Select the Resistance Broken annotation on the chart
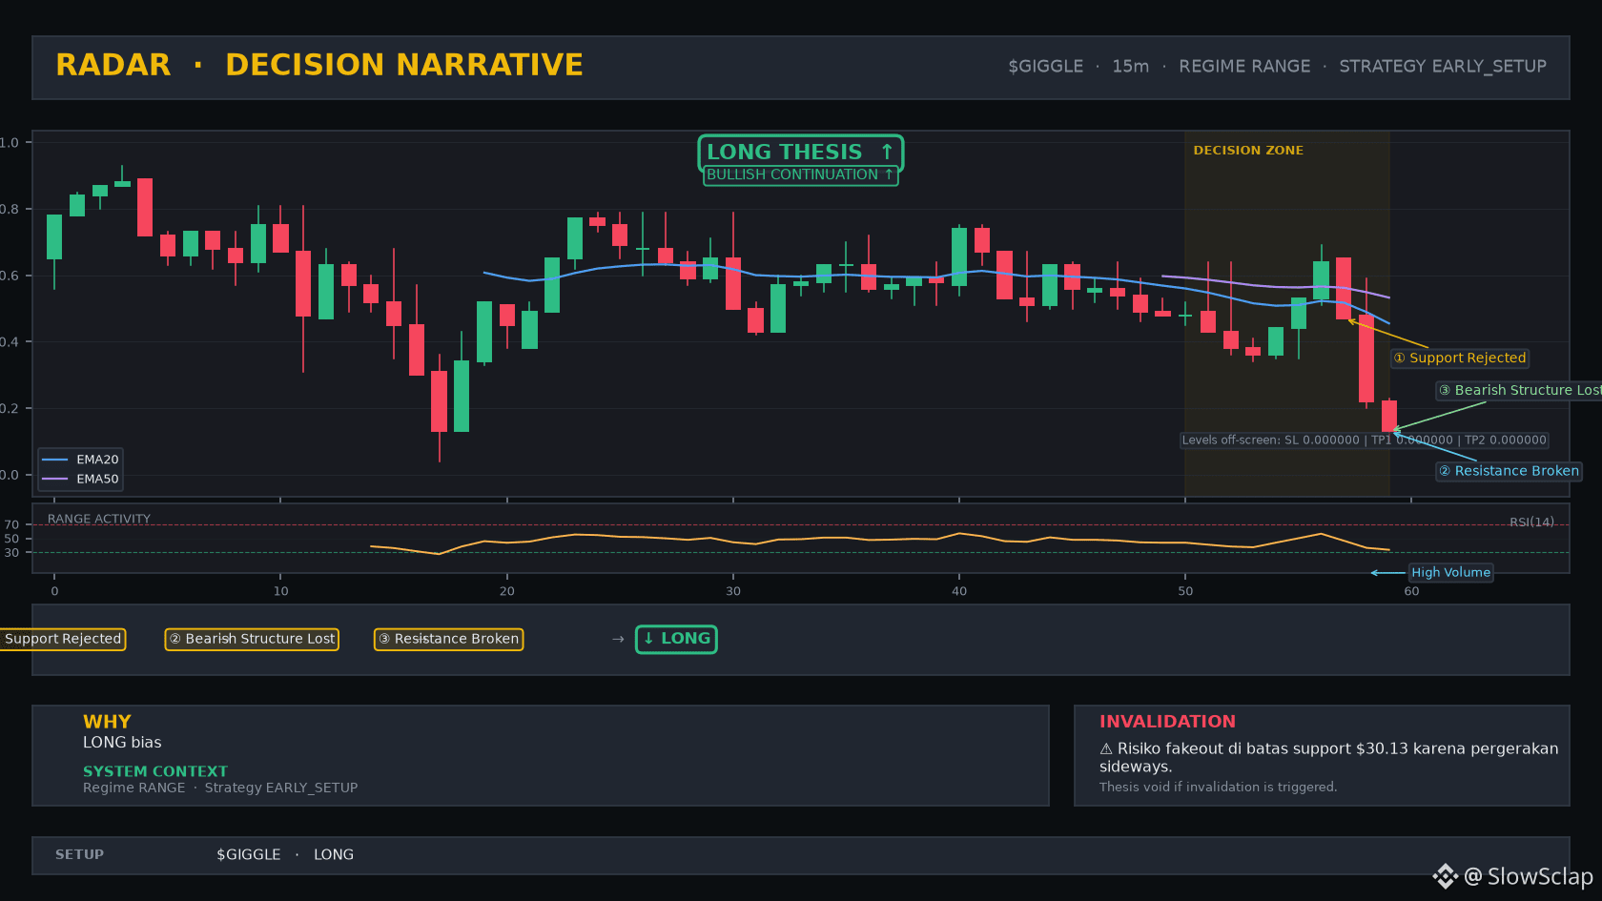 pyautogui.click(x=1509, y=471)
